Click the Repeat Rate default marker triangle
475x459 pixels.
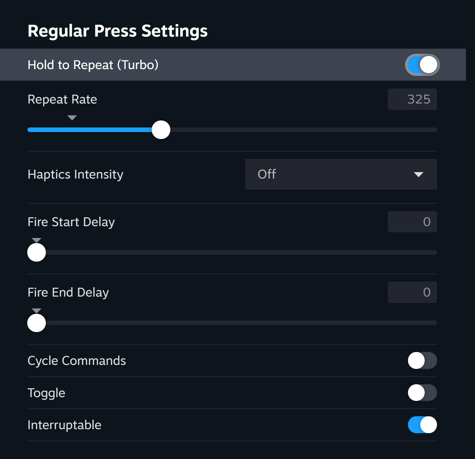[72, 118]
